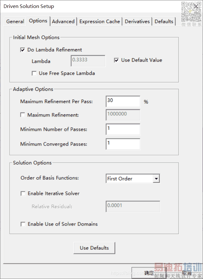Close the Driven Solution Setup dialog
The image size is (203, 279).
pyautogui.click(x=195, y=6)
